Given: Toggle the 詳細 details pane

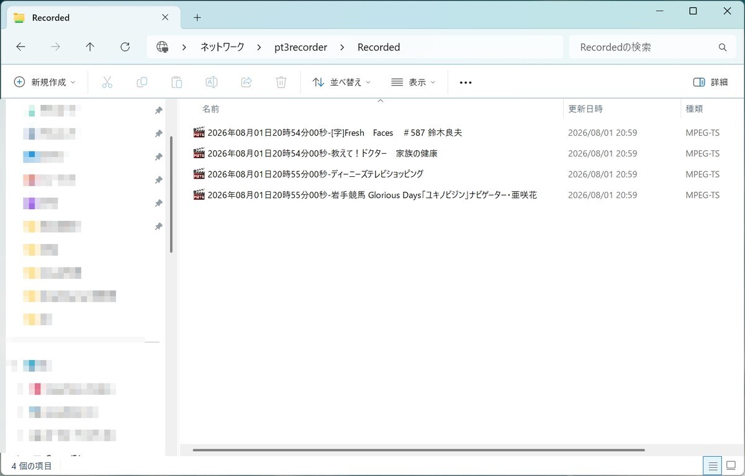Looking at the screenshot, I should pos(710,82).
